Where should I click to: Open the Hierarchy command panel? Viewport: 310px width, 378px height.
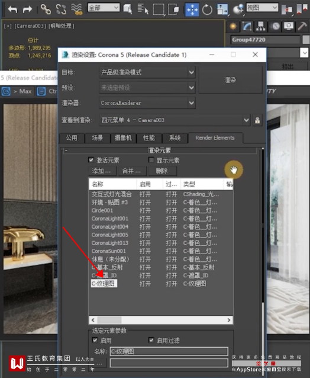[x=261, y=26]
